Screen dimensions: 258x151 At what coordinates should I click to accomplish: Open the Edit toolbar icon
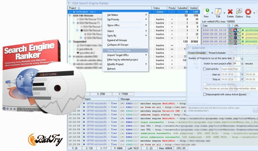coord(218,12)
